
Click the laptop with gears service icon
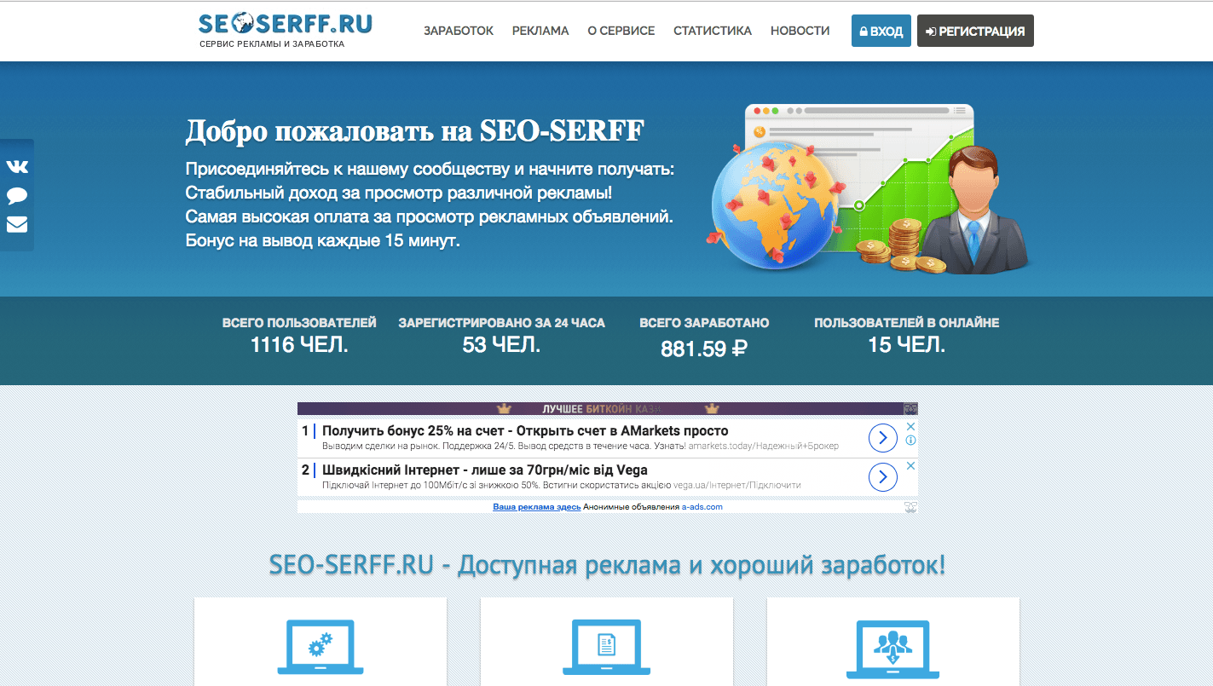coord(320,648)
